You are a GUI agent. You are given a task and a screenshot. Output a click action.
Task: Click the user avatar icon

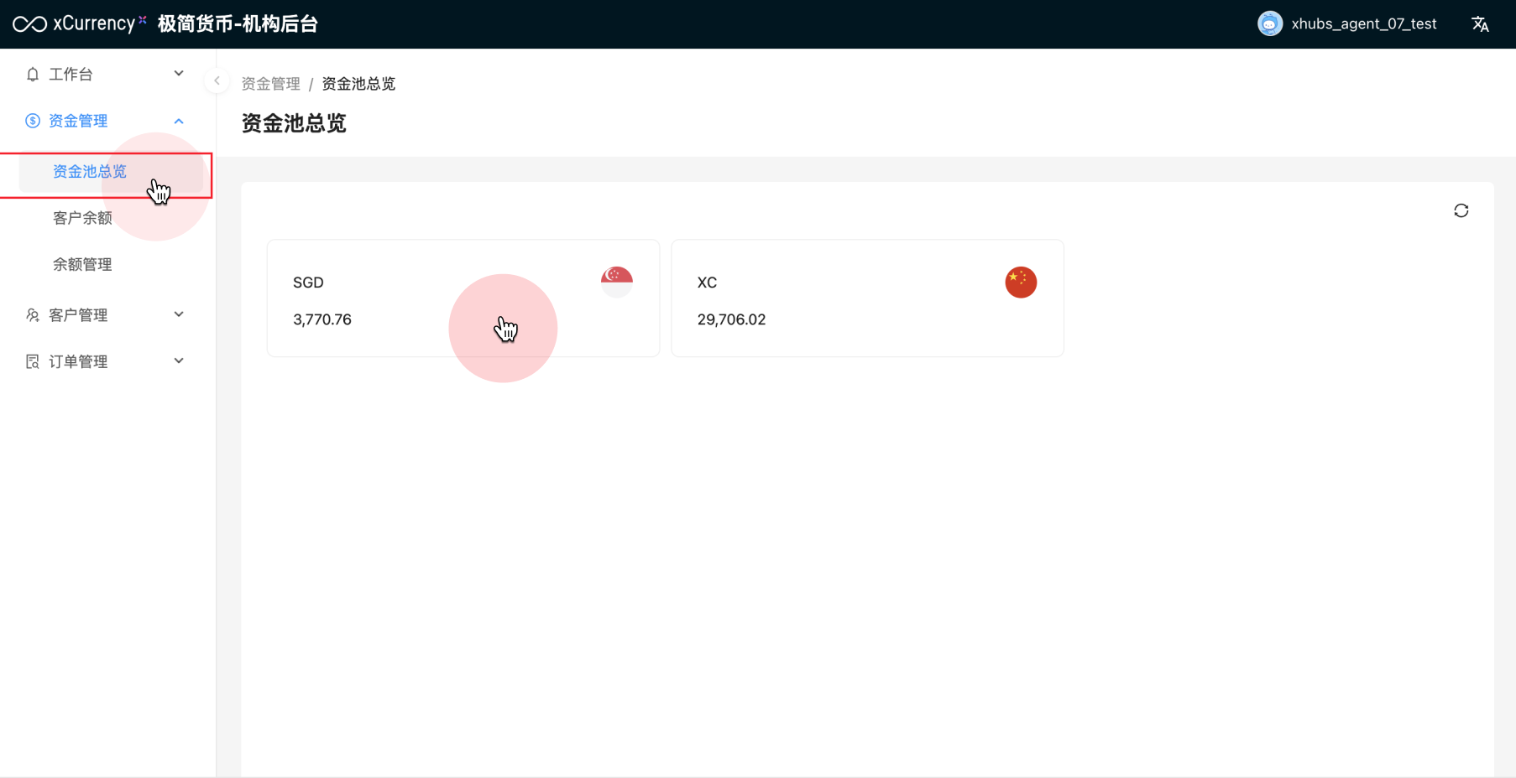click(1270, 23)
